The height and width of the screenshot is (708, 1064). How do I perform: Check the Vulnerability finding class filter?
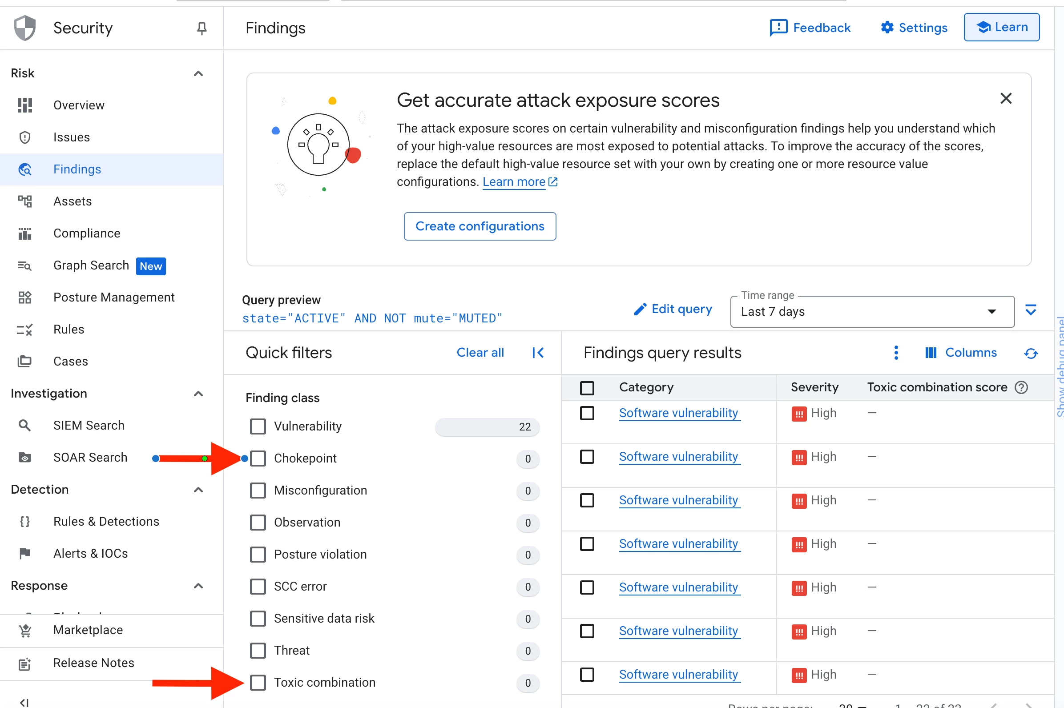[258, 426]
